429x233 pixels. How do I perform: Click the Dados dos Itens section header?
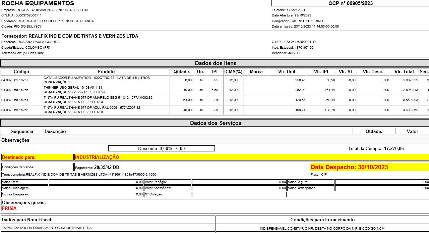215,63
